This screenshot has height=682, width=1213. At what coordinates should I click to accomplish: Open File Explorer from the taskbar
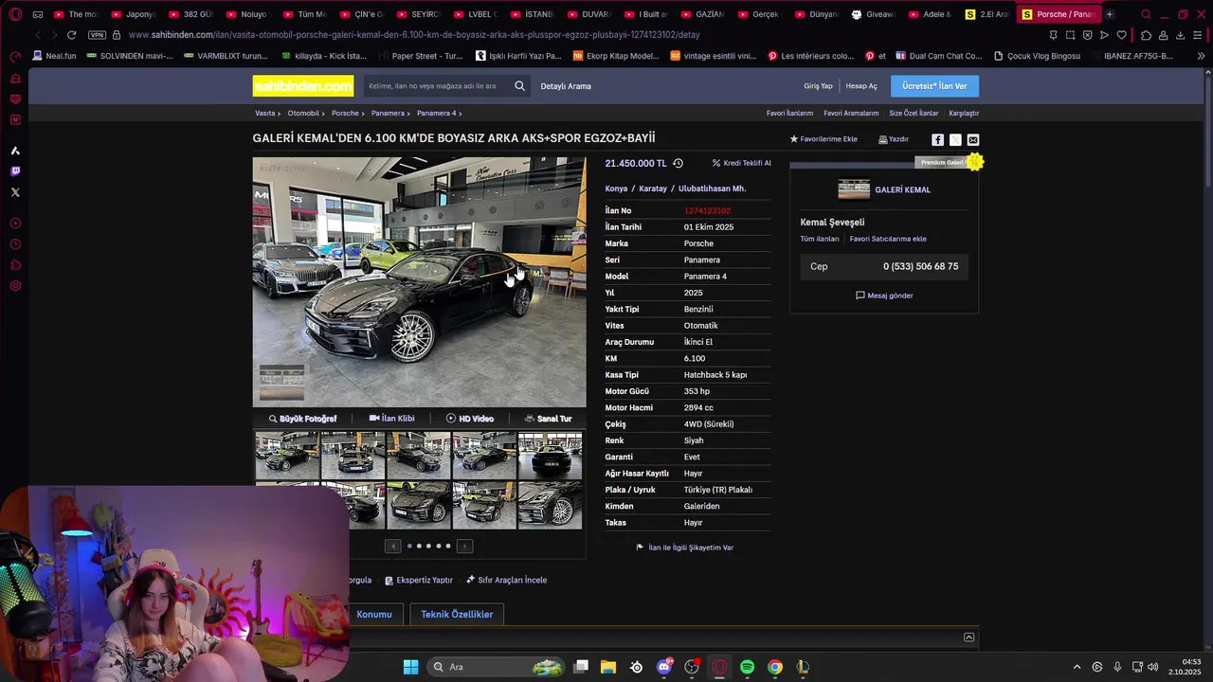[x=608, y=667]
